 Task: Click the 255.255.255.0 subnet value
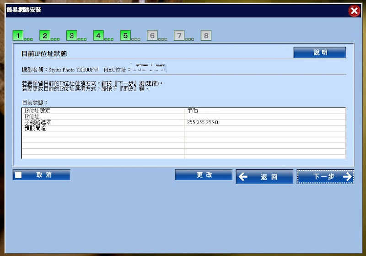tap(202, 122)
